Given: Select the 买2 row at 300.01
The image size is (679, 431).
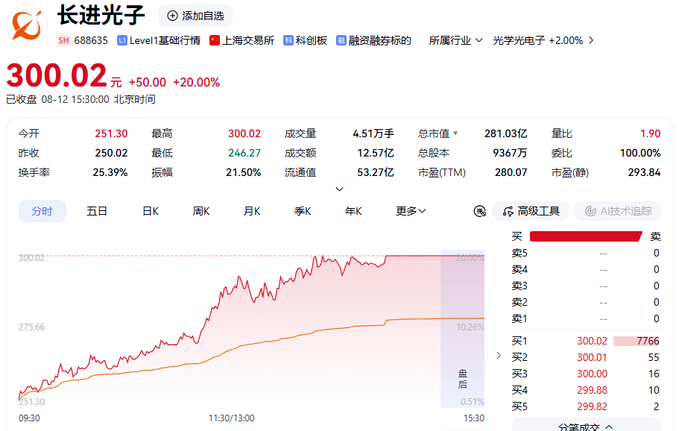Looking at the screenshot, I should (586, 357).
